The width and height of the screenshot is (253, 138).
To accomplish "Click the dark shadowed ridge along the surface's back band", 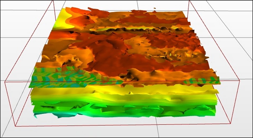I will [x=137, y=30].
